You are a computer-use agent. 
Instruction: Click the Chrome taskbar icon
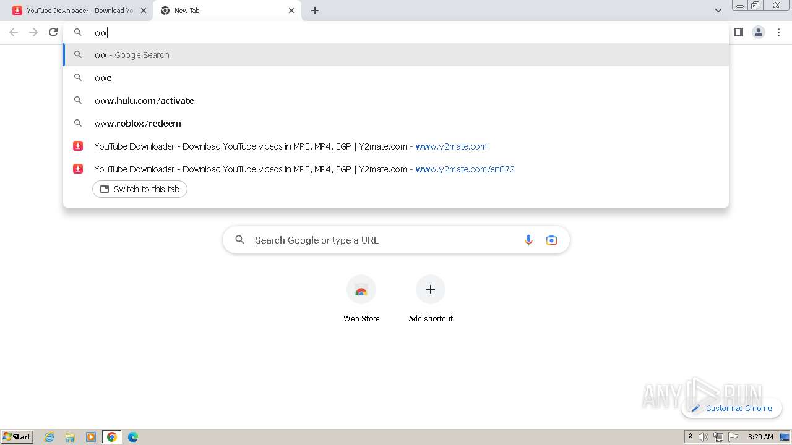tap(112, 437)
